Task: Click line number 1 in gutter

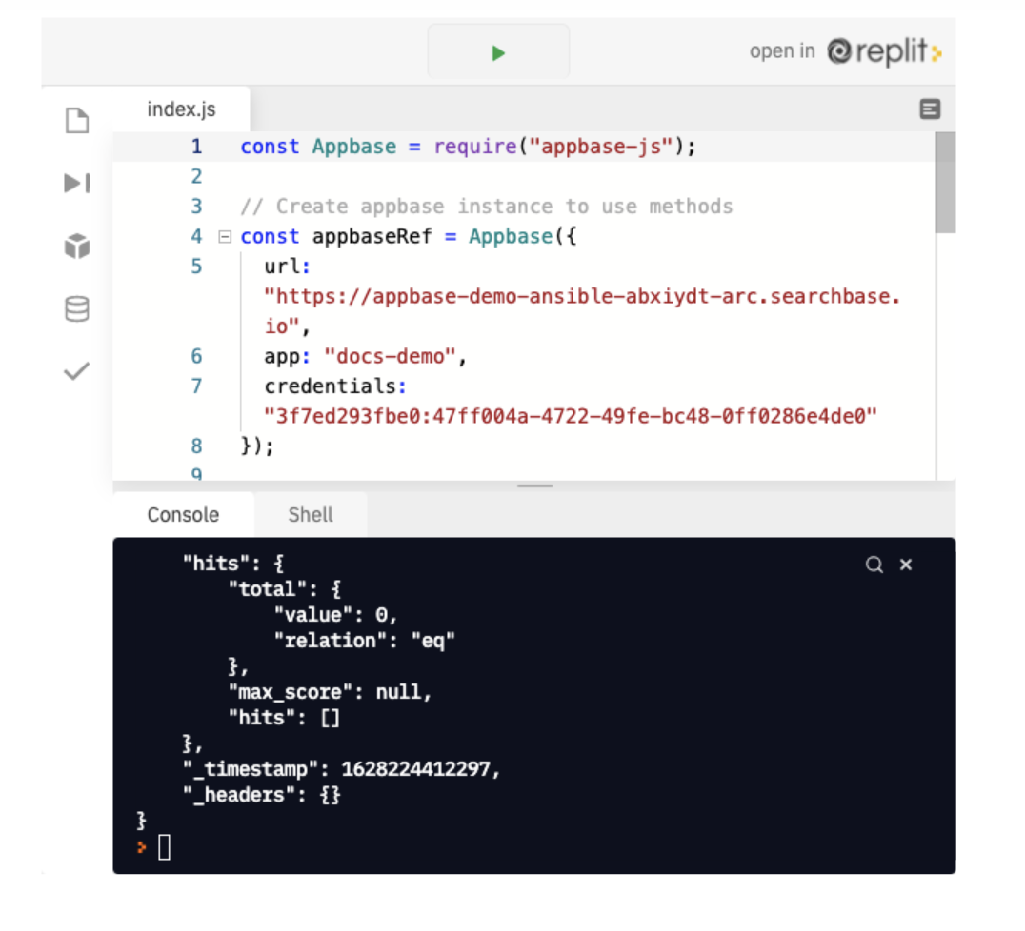Action: [x=196, y=147]
